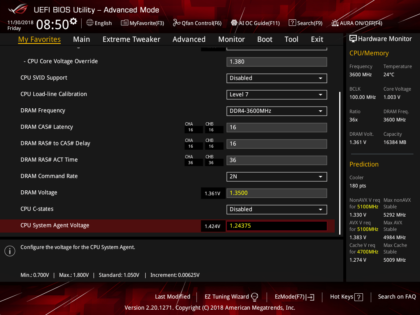Click the 08:50 clock time
420x315 pixels.
(x=52, y=25)
